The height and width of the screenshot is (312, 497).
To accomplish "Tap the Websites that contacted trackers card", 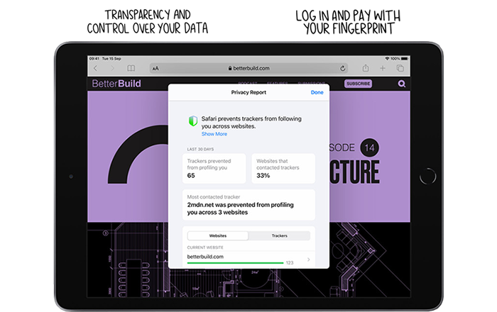I will pyautogui.click(x=283, y=168).
